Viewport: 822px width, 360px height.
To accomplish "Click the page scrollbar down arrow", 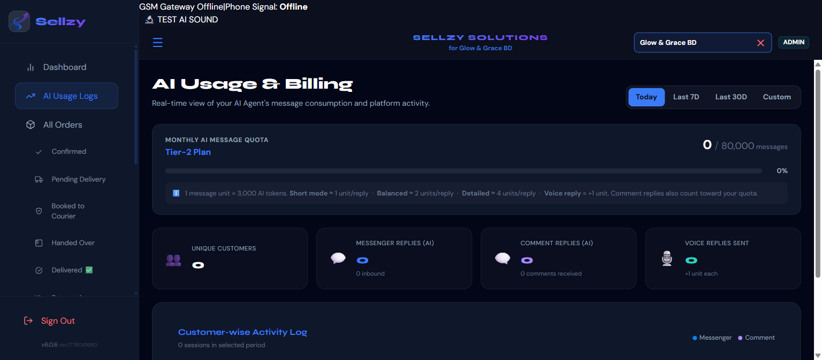I will [x=818, y=355].
